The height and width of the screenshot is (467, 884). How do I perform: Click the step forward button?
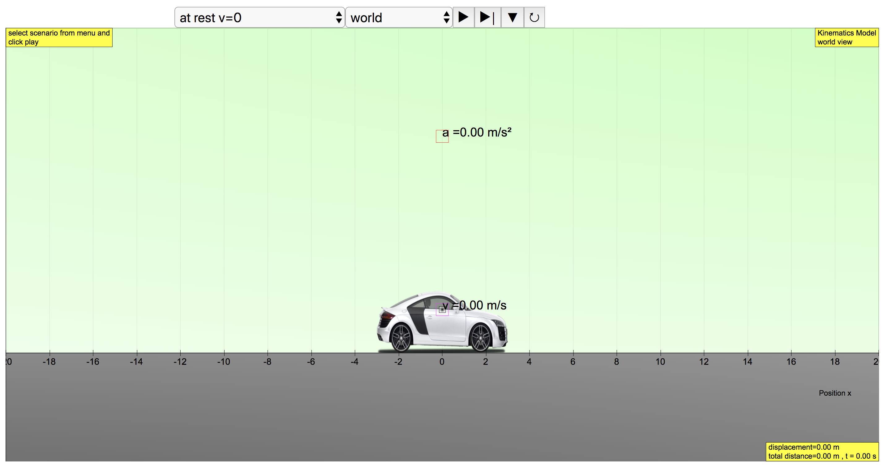487,18
